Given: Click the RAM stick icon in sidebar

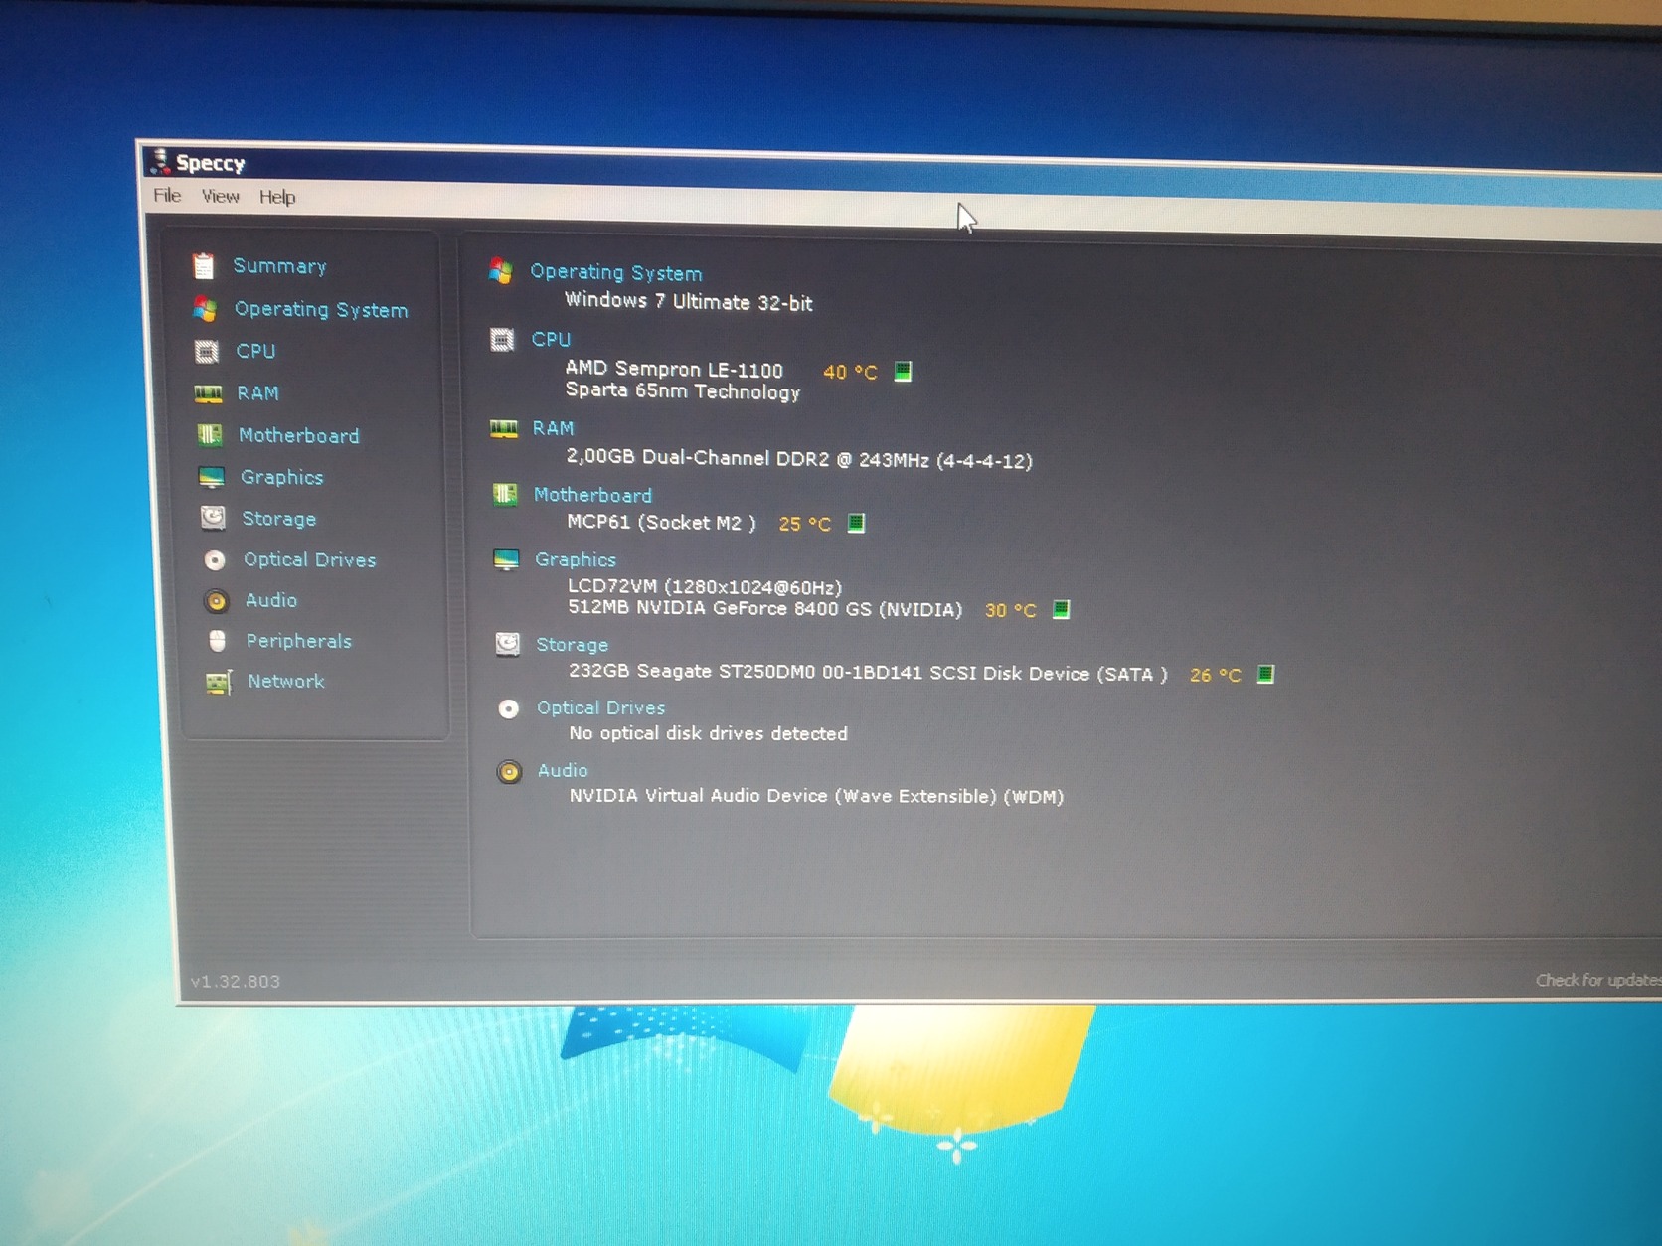Looking at the screenshot, I should (208, 393).
